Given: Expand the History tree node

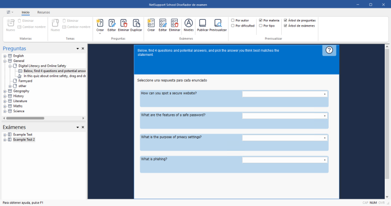Looking at the screenshot, I should 5,96.
